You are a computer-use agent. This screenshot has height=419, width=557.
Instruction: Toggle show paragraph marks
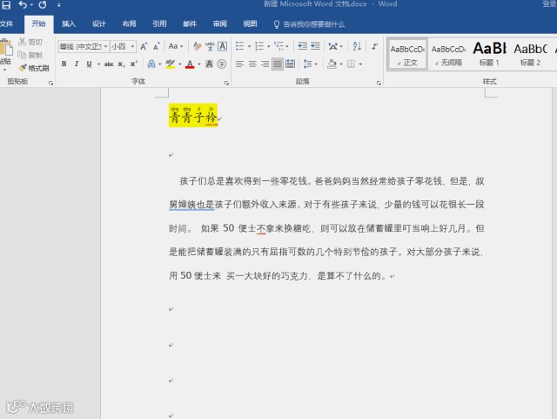click(x=375, y=46)
